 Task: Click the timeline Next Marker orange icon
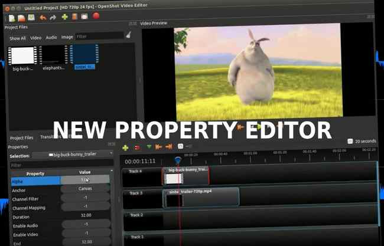click(169, 146)
